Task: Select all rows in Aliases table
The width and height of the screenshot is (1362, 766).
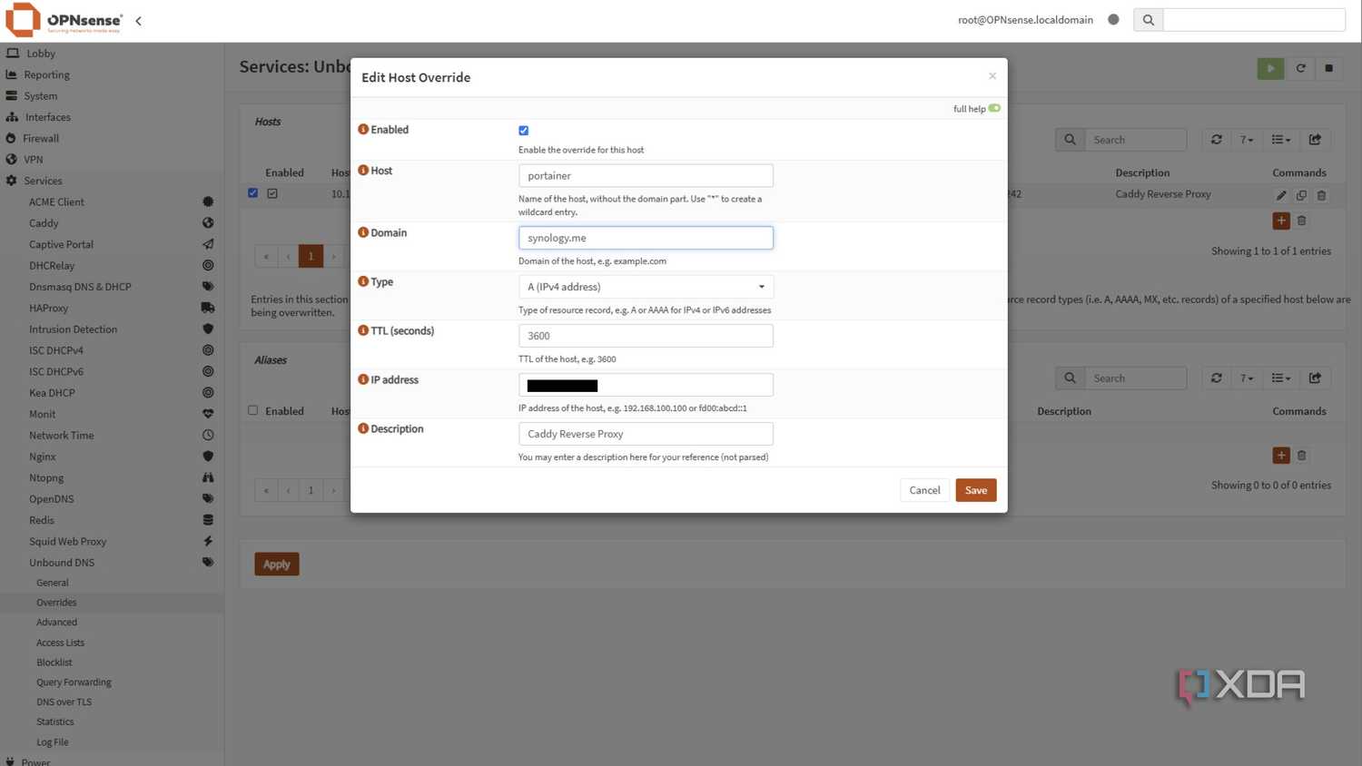Action: 253,410
